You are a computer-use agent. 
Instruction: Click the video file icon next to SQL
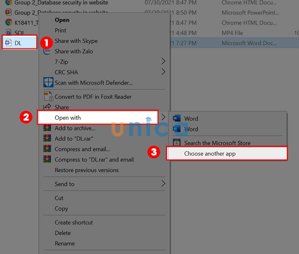(9, 32)
